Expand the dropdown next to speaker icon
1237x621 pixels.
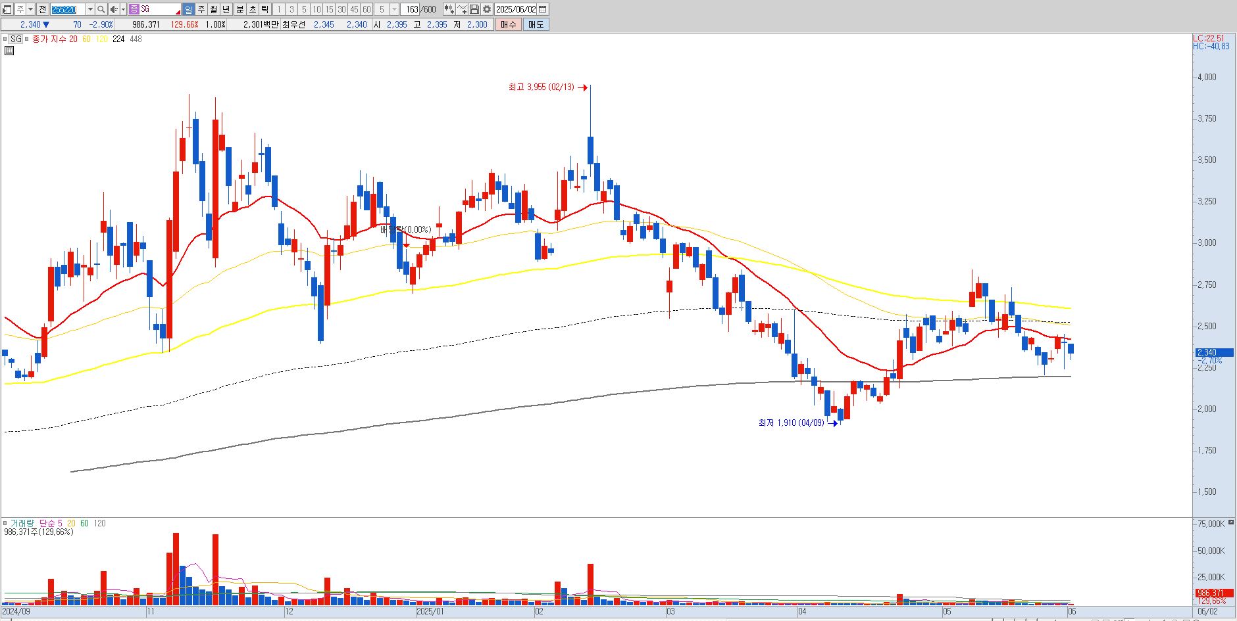point(123,9)
